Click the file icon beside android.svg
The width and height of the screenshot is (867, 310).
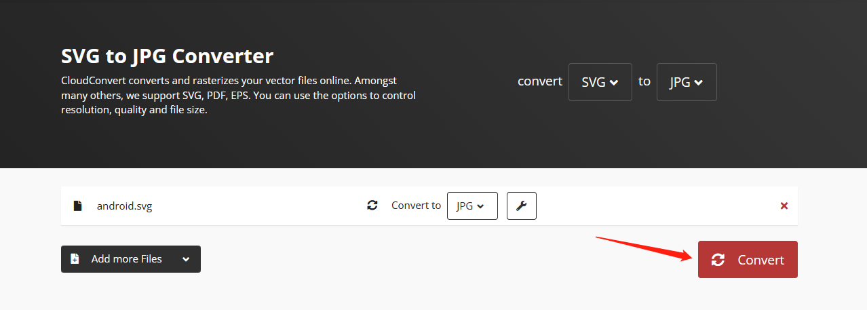pos(78,206)
